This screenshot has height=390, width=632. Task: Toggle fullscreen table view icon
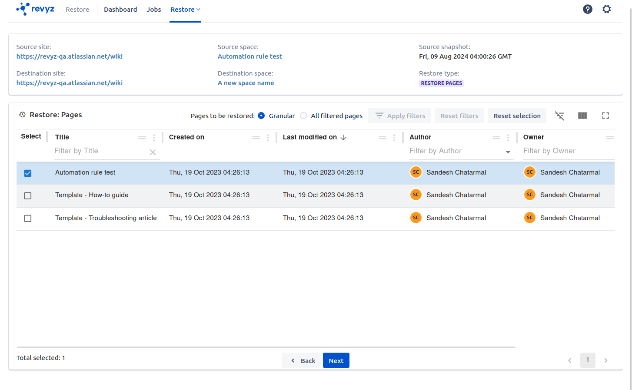[x=605, y=116]
